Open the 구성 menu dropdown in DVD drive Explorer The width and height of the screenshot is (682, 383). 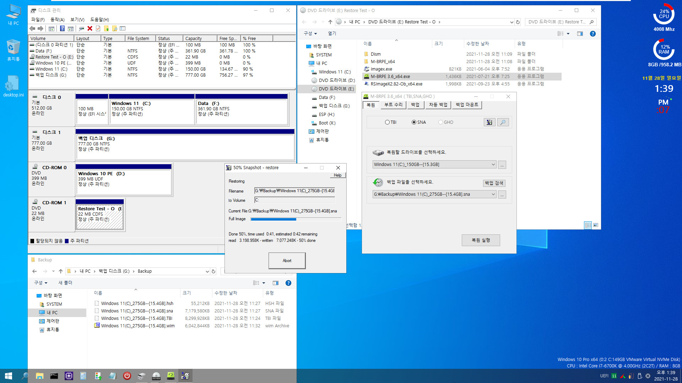[310, 34]
